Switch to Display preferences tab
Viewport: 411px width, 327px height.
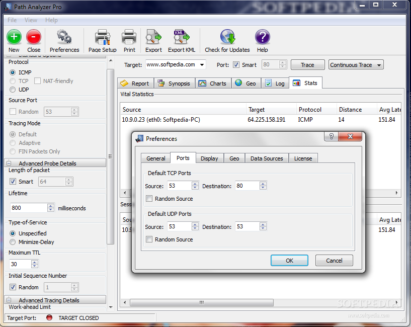[209, 158]
